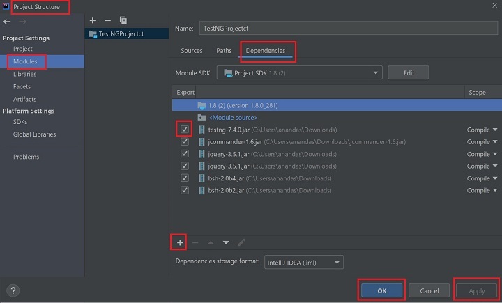Click the Edit button for Module SDK
This screenshot has width=502, height=303.
(409, 72)
